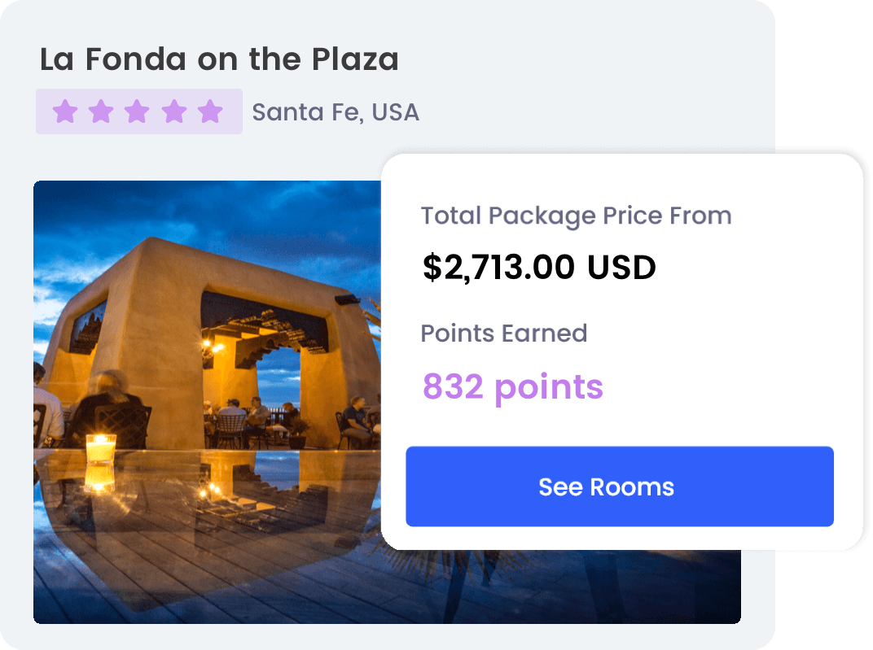
Task: Select the third star in rating
Action: (138, 111)
